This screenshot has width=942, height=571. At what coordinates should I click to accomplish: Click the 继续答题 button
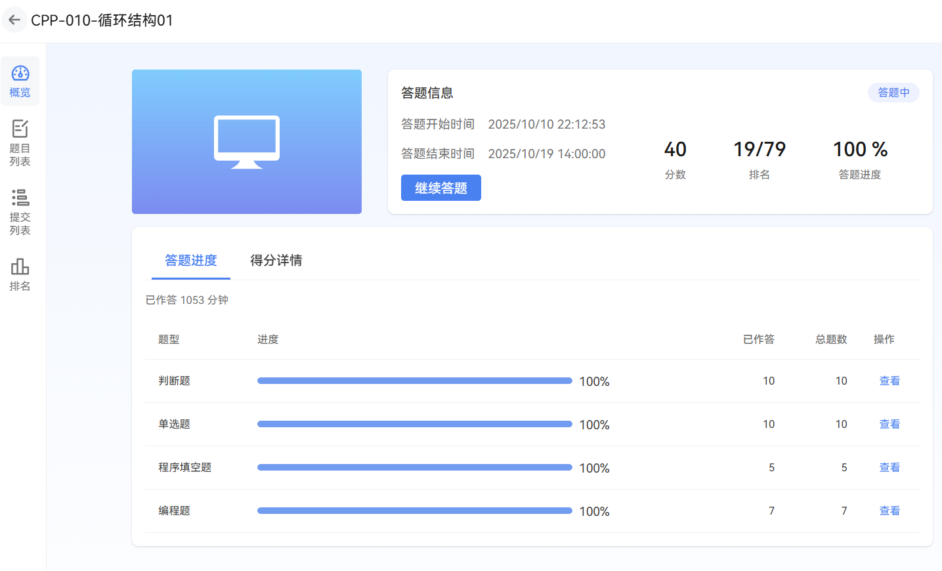tap(441, 188)
